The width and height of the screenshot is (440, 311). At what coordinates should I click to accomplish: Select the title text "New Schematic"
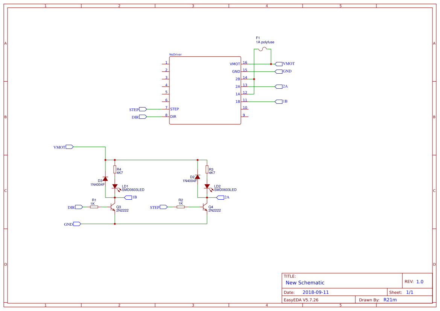[x=305, y=283]
